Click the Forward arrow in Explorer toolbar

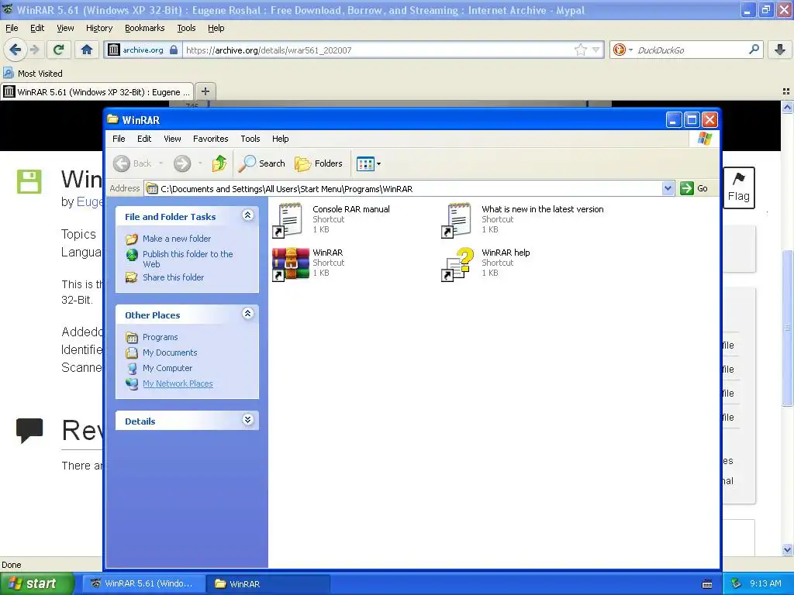182,163
